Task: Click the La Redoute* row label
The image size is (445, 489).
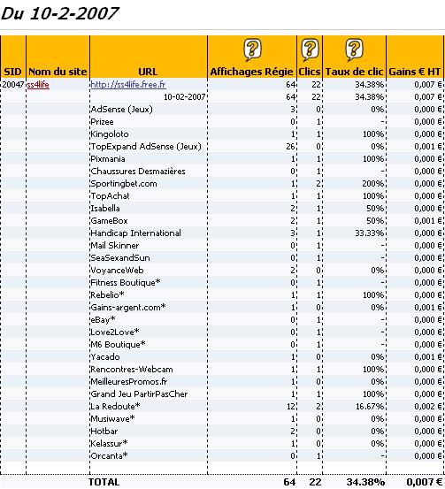Action: [x=115, y=407]
